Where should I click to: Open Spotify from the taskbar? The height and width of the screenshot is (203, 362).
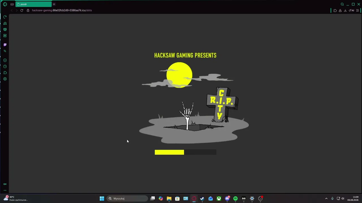(x=236, y=198)
